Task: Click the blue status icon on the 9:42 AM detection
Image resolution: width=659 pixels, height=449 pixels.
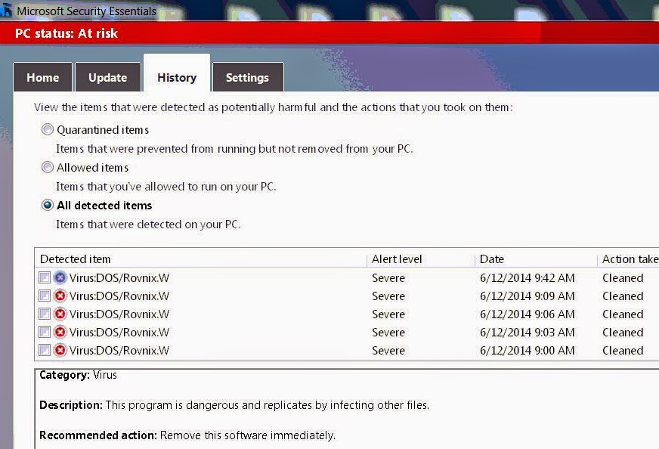Action: 58,277
